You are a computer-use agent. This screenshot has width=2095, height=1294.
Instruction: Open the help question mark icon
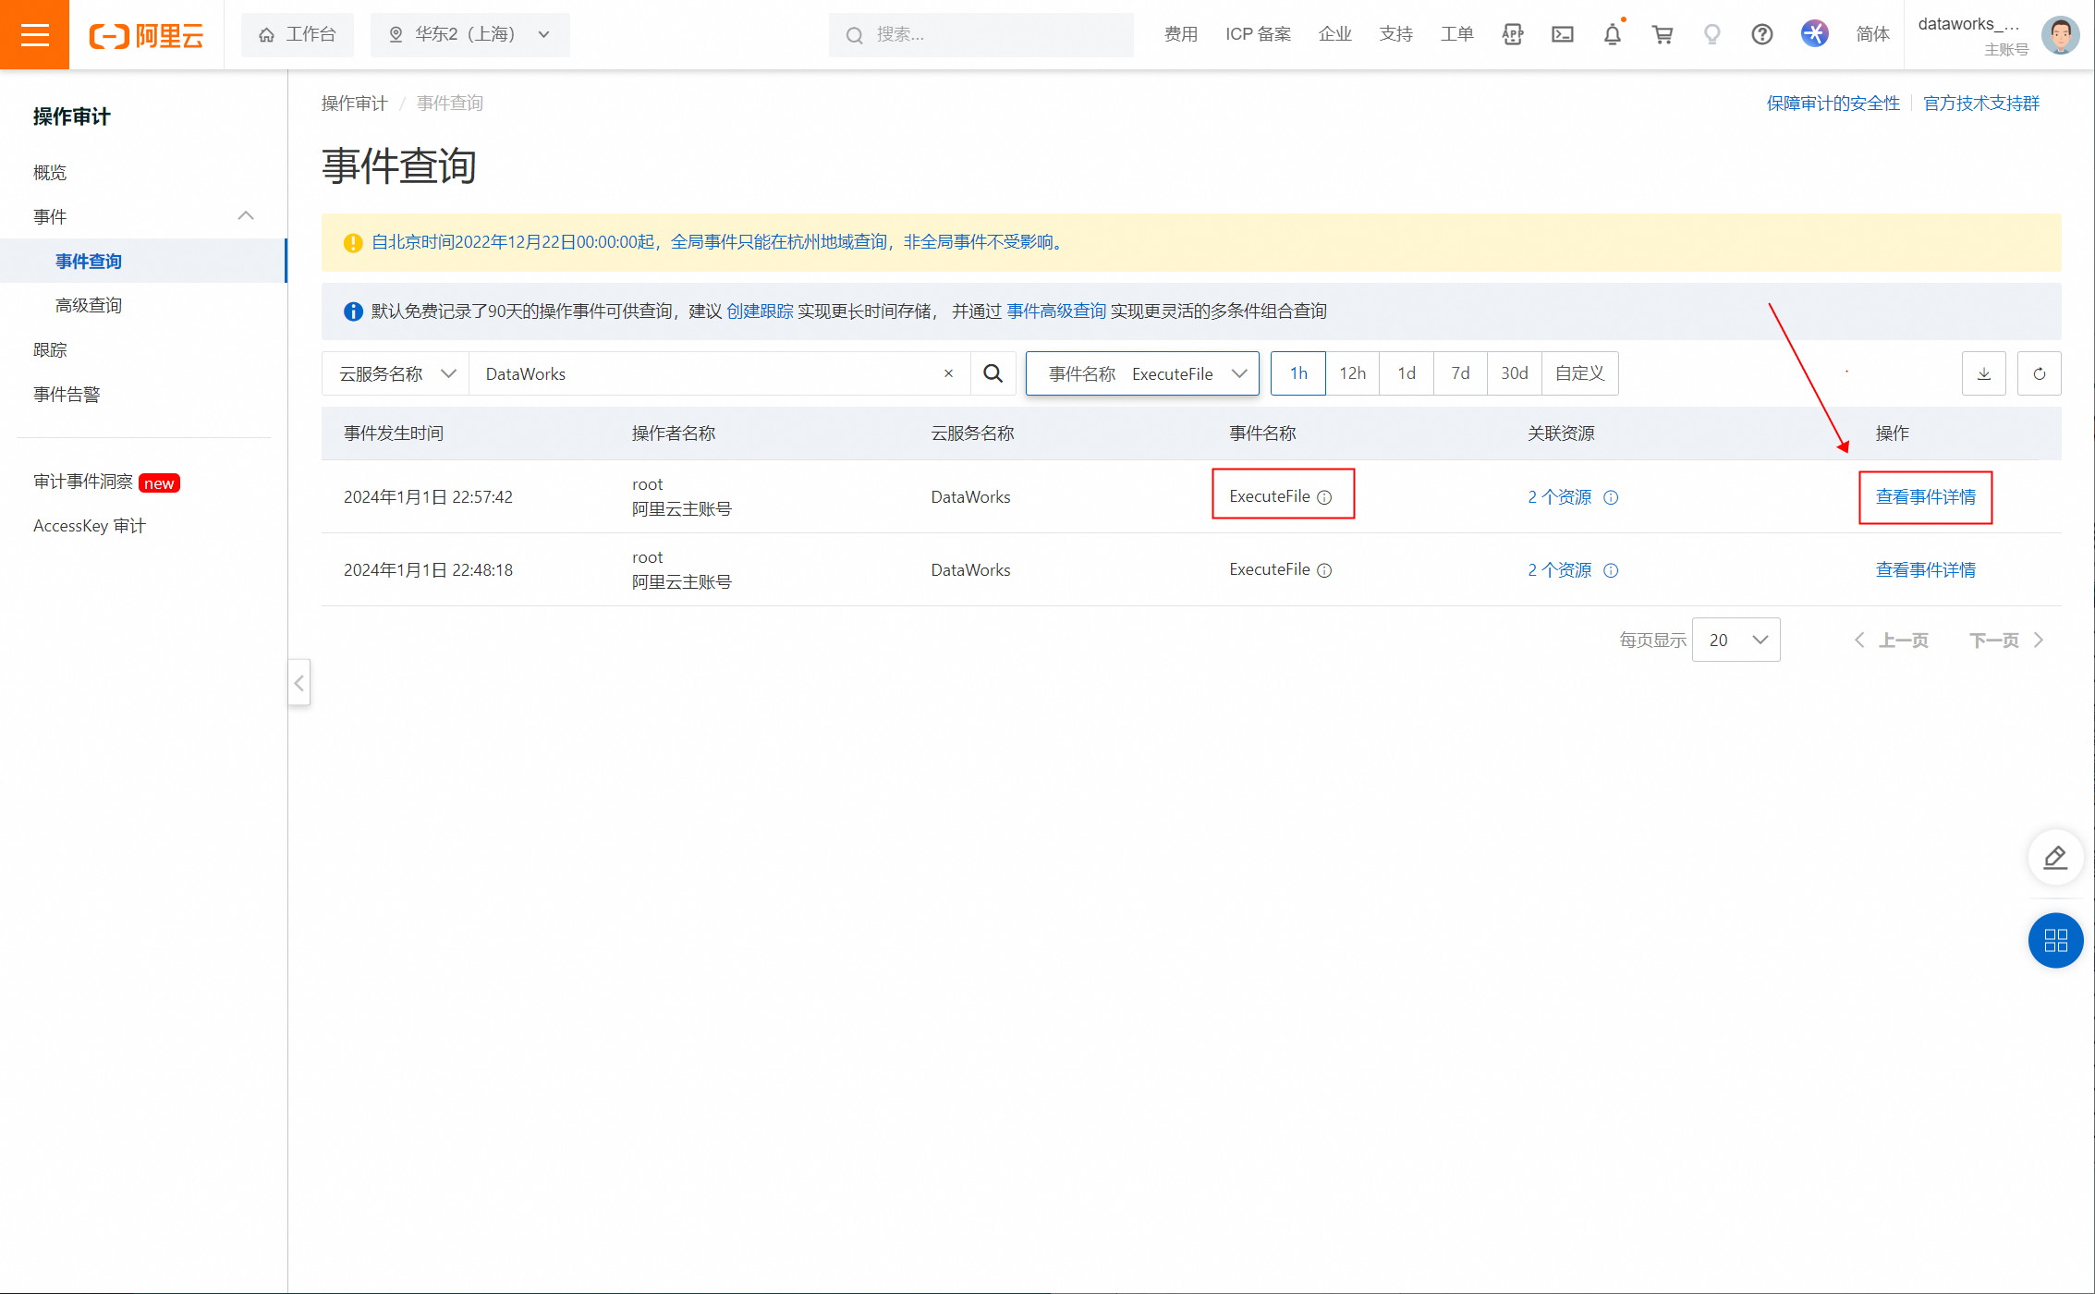click(x=1762, y=34)
